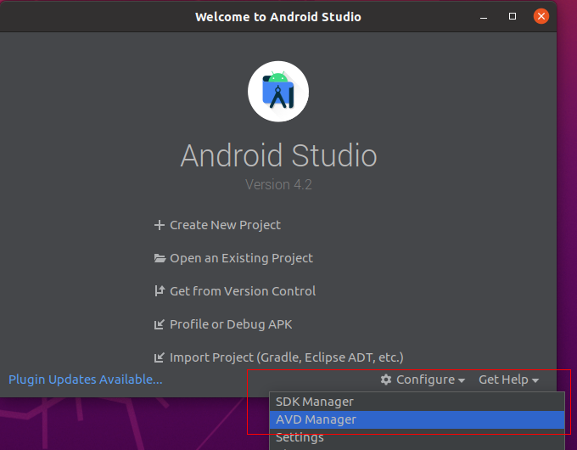Start with Create New Project
Image resolution: width=577 pixels, height=450 pixels.
[x=225, y=225]
